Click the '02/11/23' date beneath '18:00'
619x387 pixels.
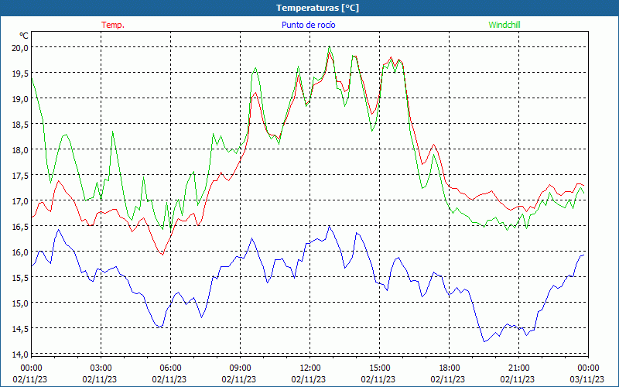tap(448, 379)
